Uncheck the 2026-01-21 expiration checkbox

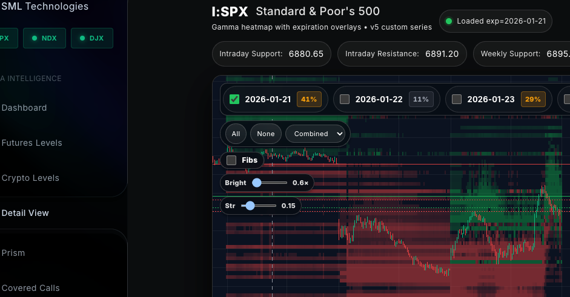tap(234, 99)
